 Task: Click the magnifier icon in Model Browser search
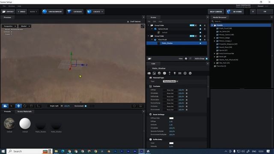[x=213, y=21]
